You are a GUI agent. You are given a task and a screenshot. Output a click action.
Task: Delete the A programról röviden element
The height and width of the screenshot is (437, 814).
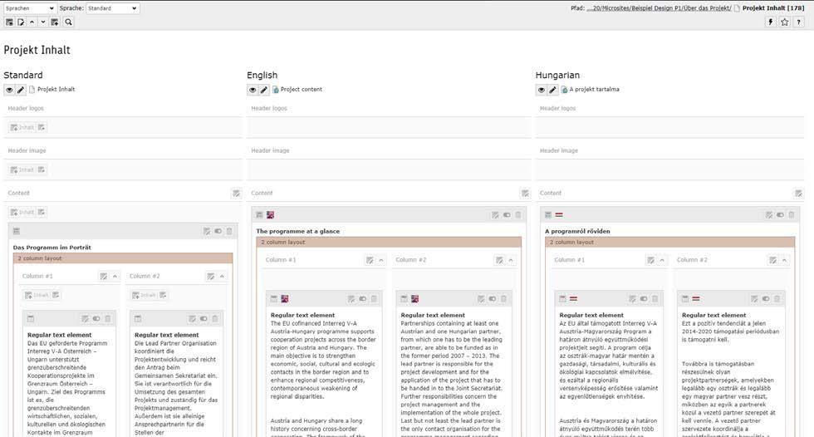pos(791,215)
